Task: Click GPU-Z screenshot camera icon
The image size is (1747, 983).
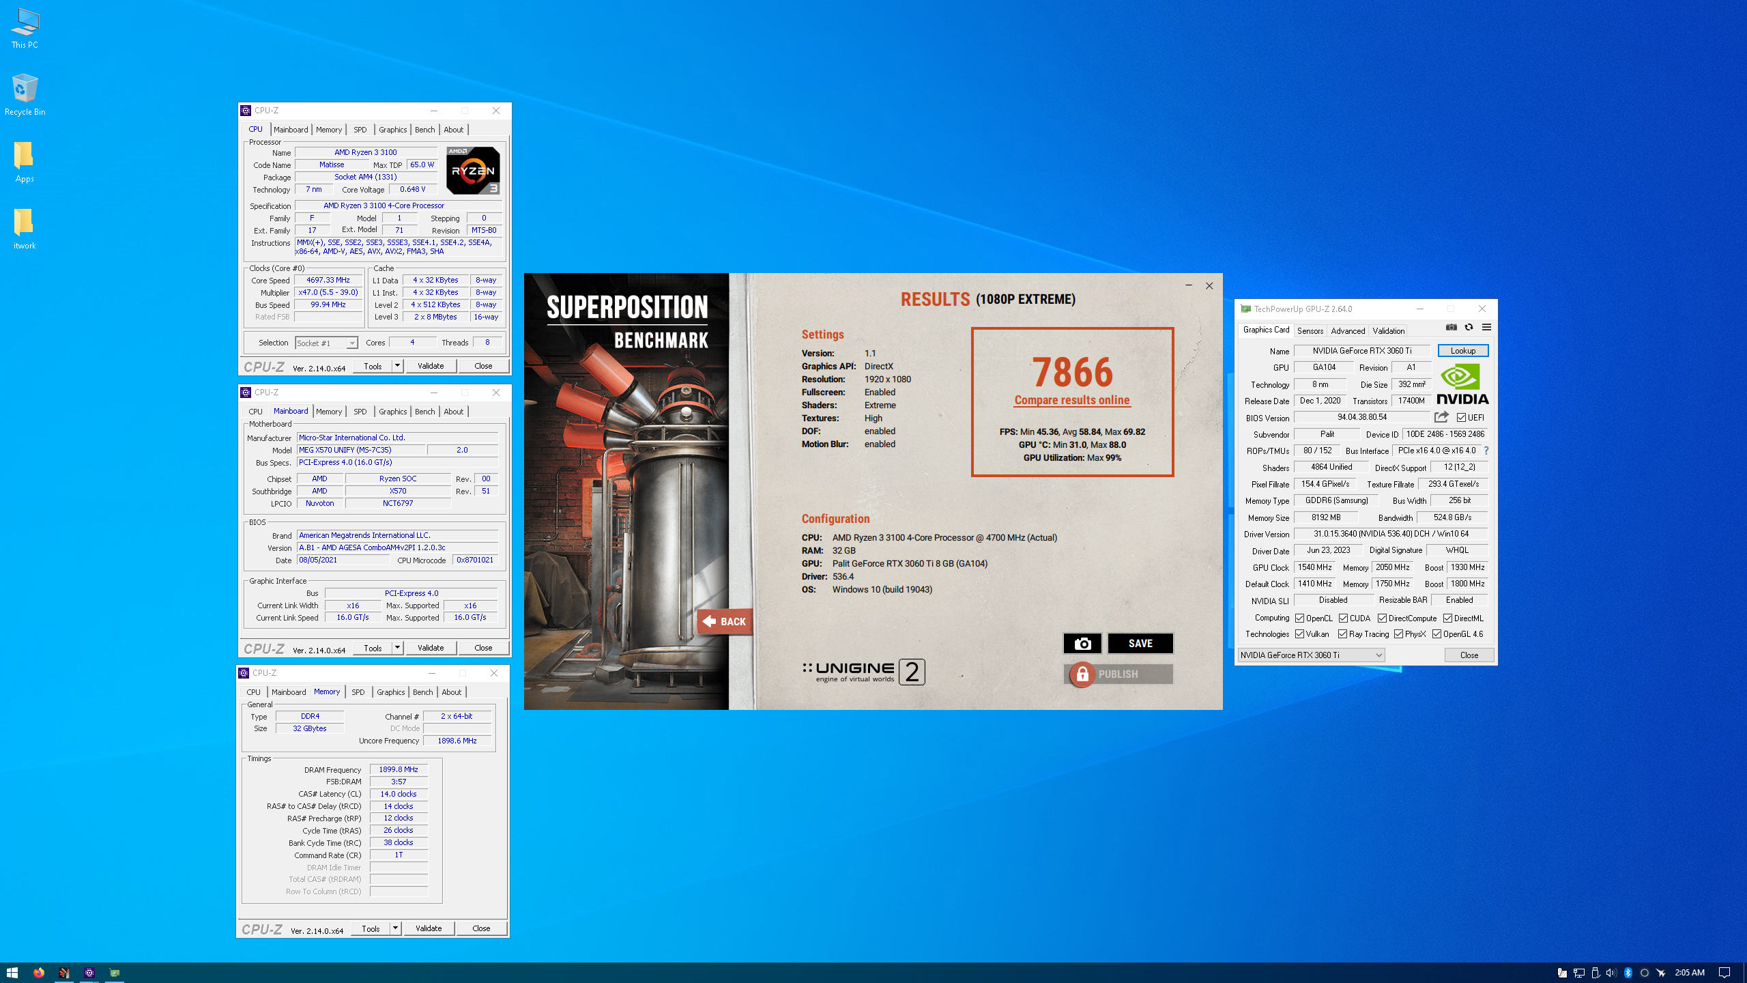Action: (x=1452, y=328)
